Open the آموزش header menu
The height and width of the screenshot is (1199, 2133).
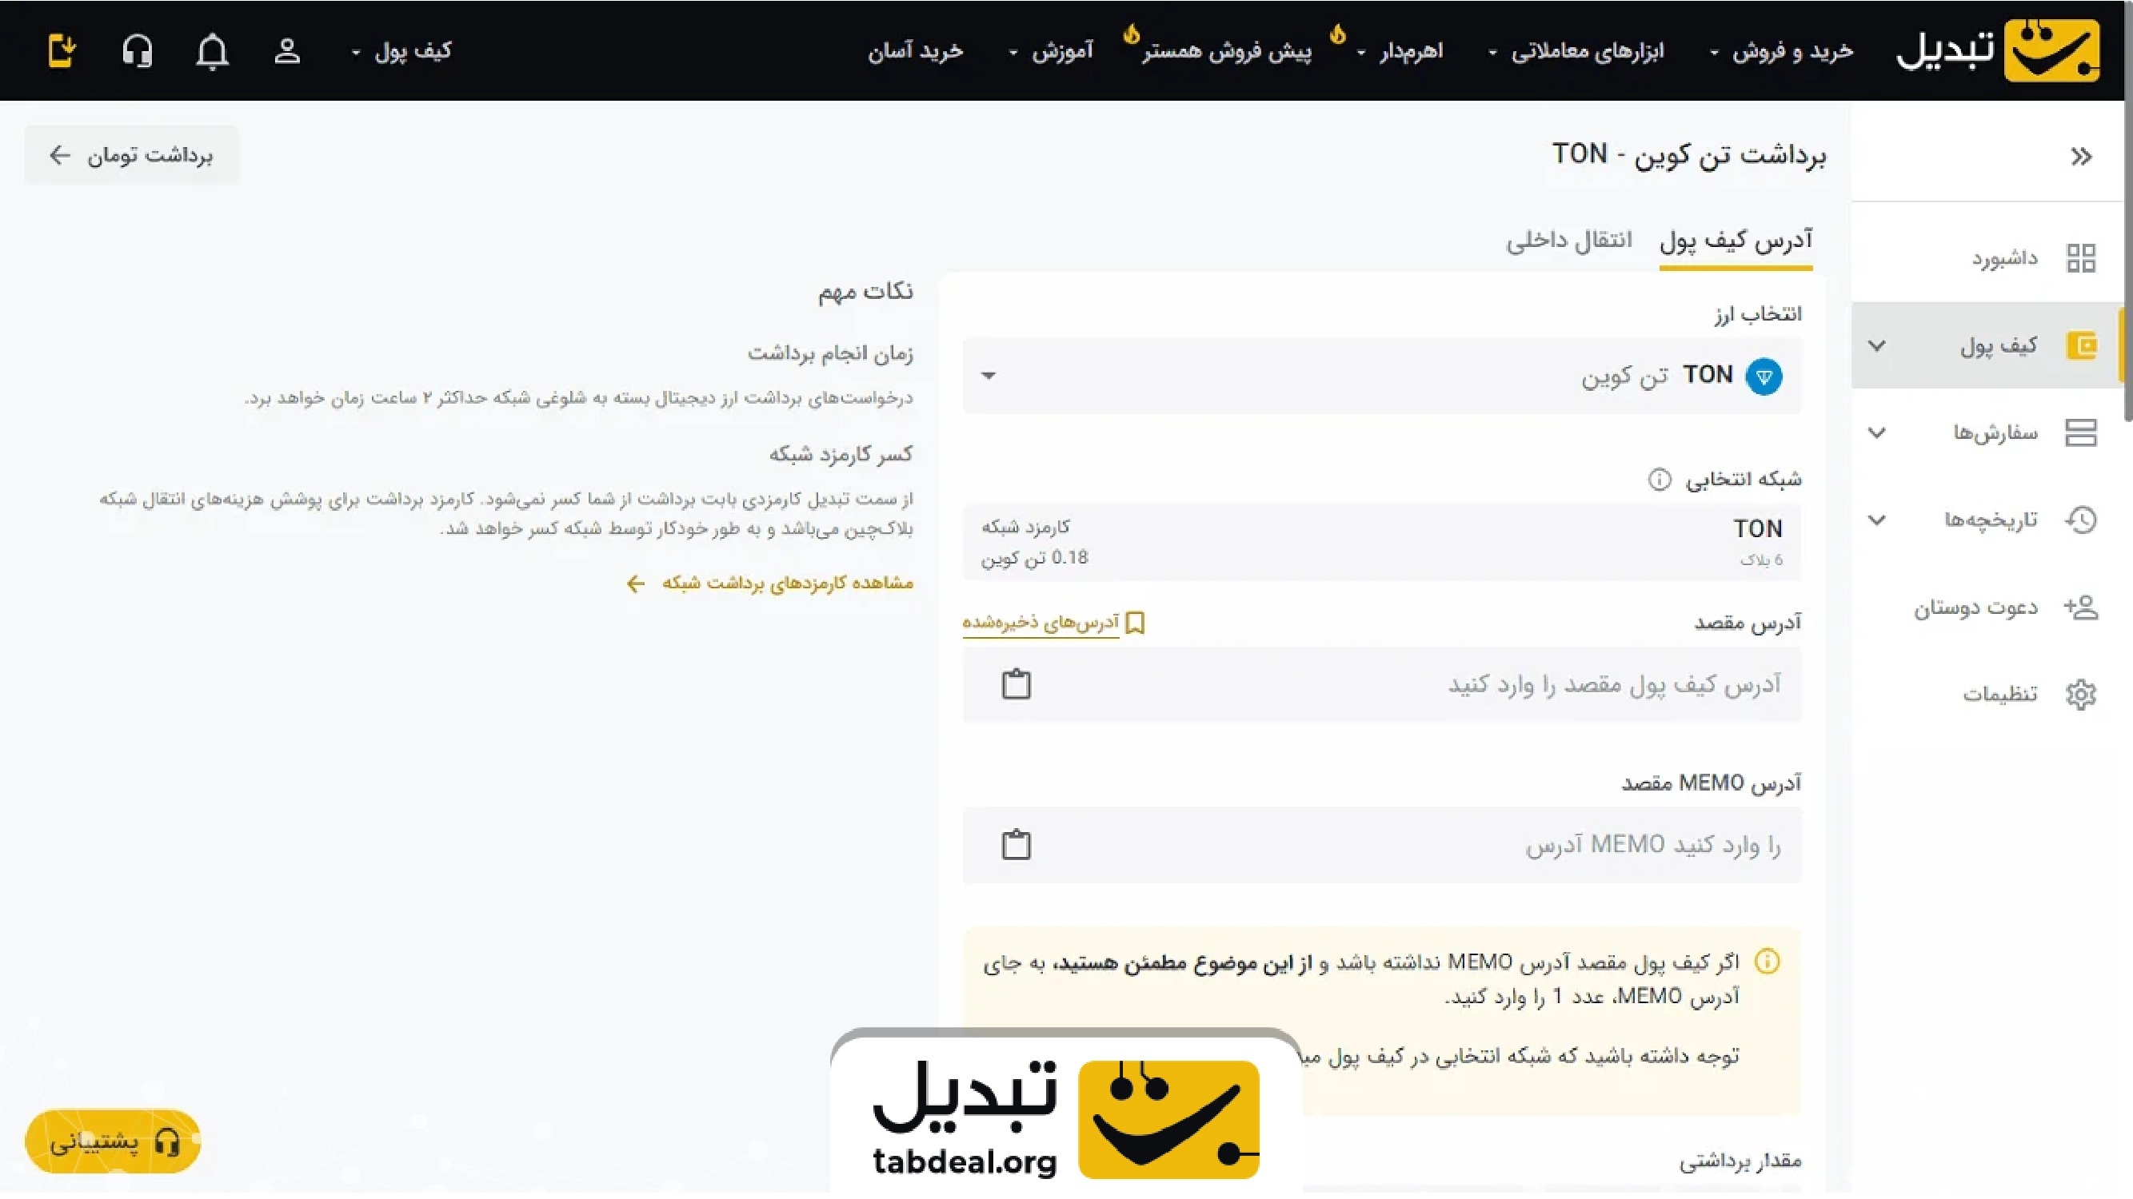coord(1051,51)
